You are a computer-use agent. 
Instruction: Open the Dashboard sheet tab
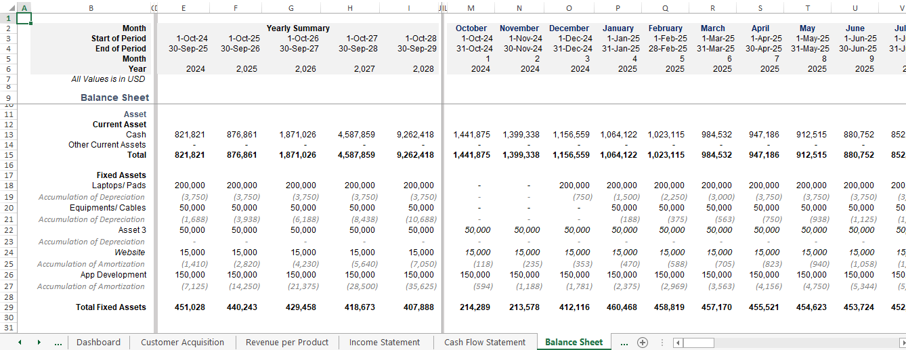98,343
